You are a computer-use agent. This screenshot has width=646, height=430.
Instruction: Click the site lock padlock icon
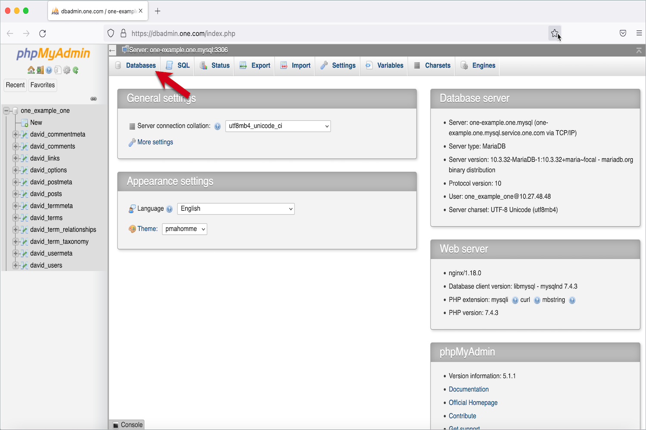click(x=124, y=33)
